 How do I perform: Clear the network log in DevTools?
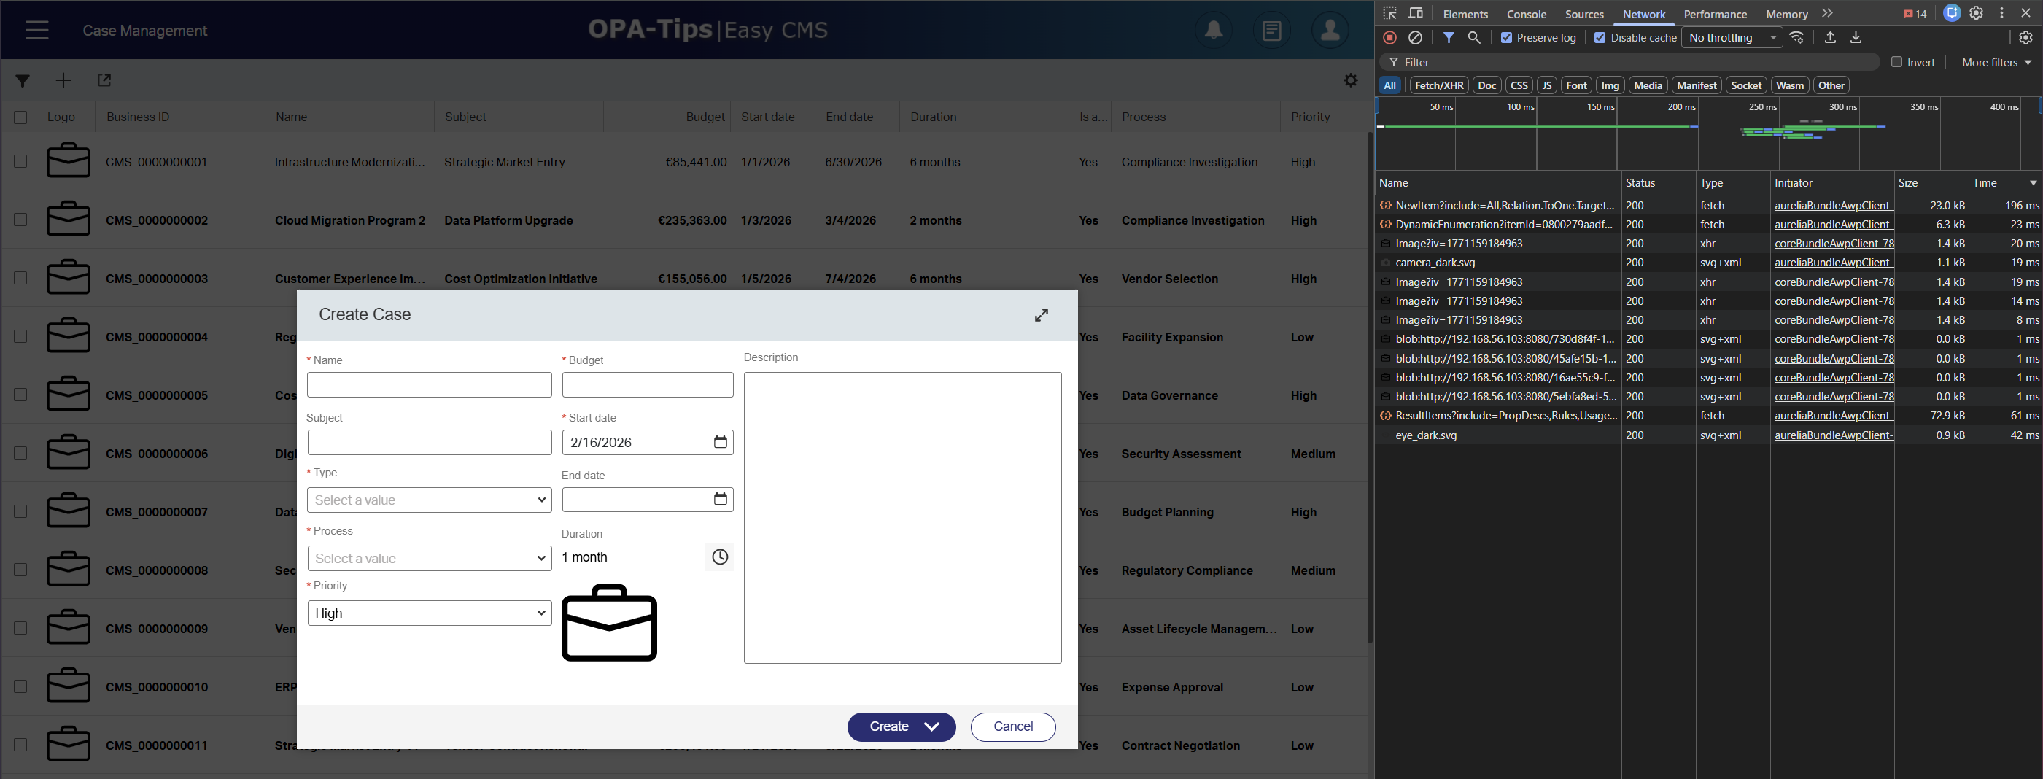point(1415,37)
